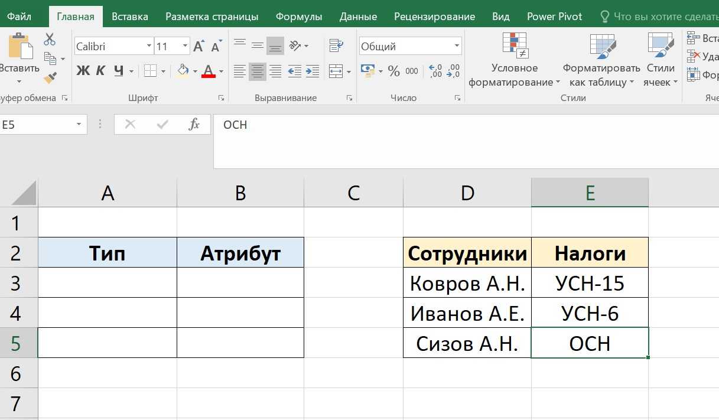Decrease decimal places
The width and height of the screenshot is (719, 420).
click(453, 71)
